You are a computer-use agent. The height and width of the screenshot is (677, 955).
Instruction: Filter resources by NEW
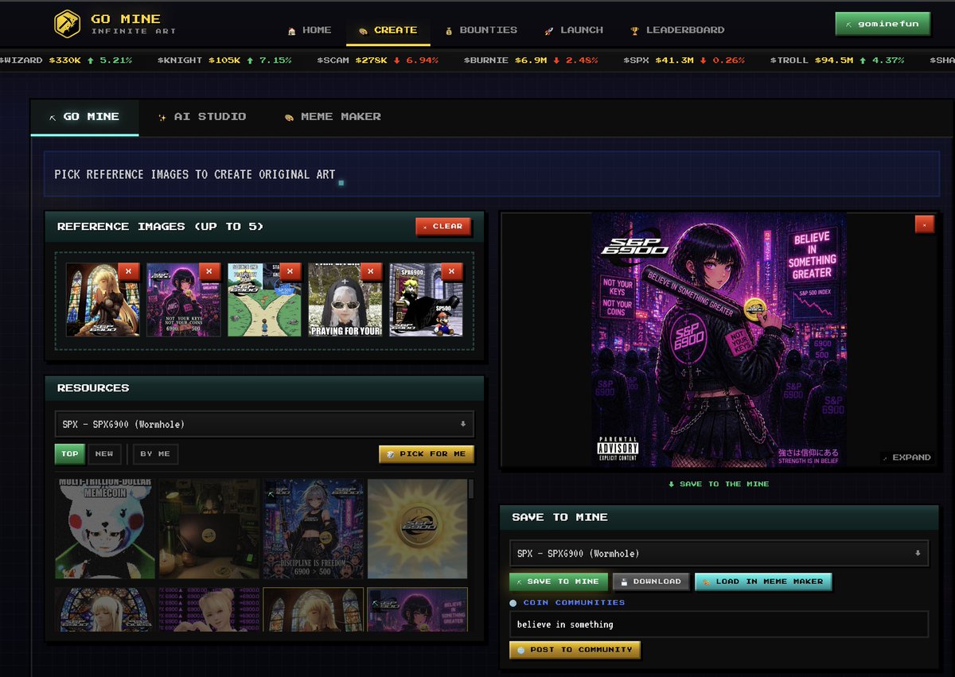point(104,454)
